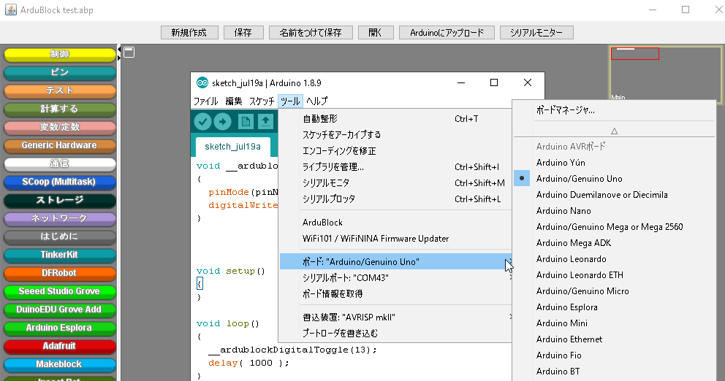Choose スケッチをアーカイブする menu entry

pos(395,134)
